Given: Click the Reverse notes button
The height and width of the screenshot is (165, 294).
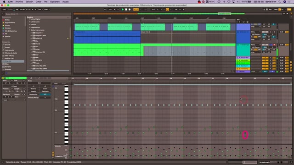Looking at the screenshot, I should coord(34,88).
